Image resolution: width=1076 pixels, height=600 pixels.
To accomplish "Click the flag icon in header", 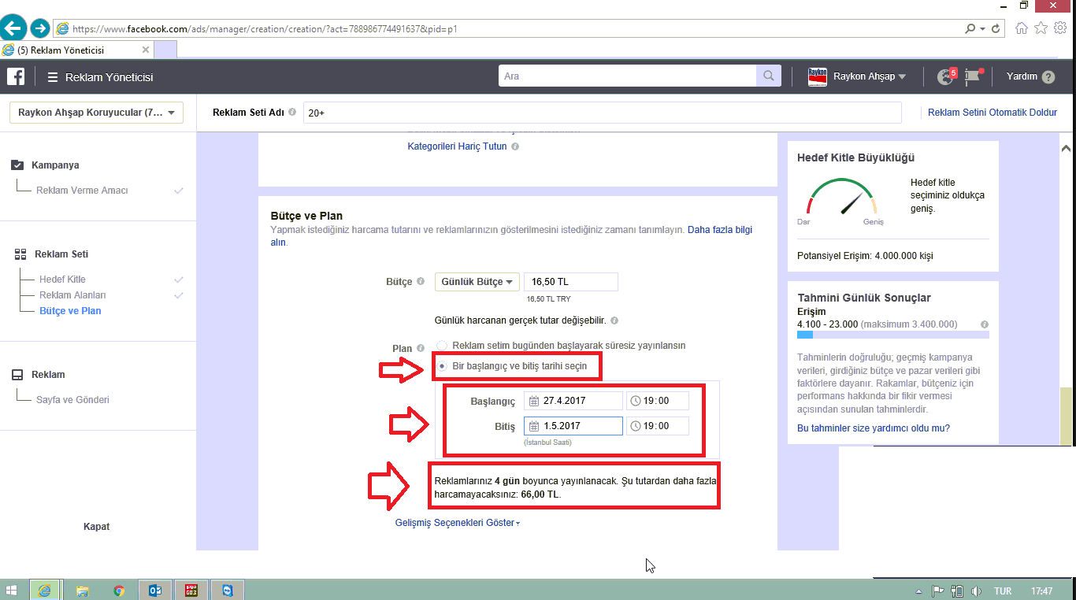I will point(974,76).
